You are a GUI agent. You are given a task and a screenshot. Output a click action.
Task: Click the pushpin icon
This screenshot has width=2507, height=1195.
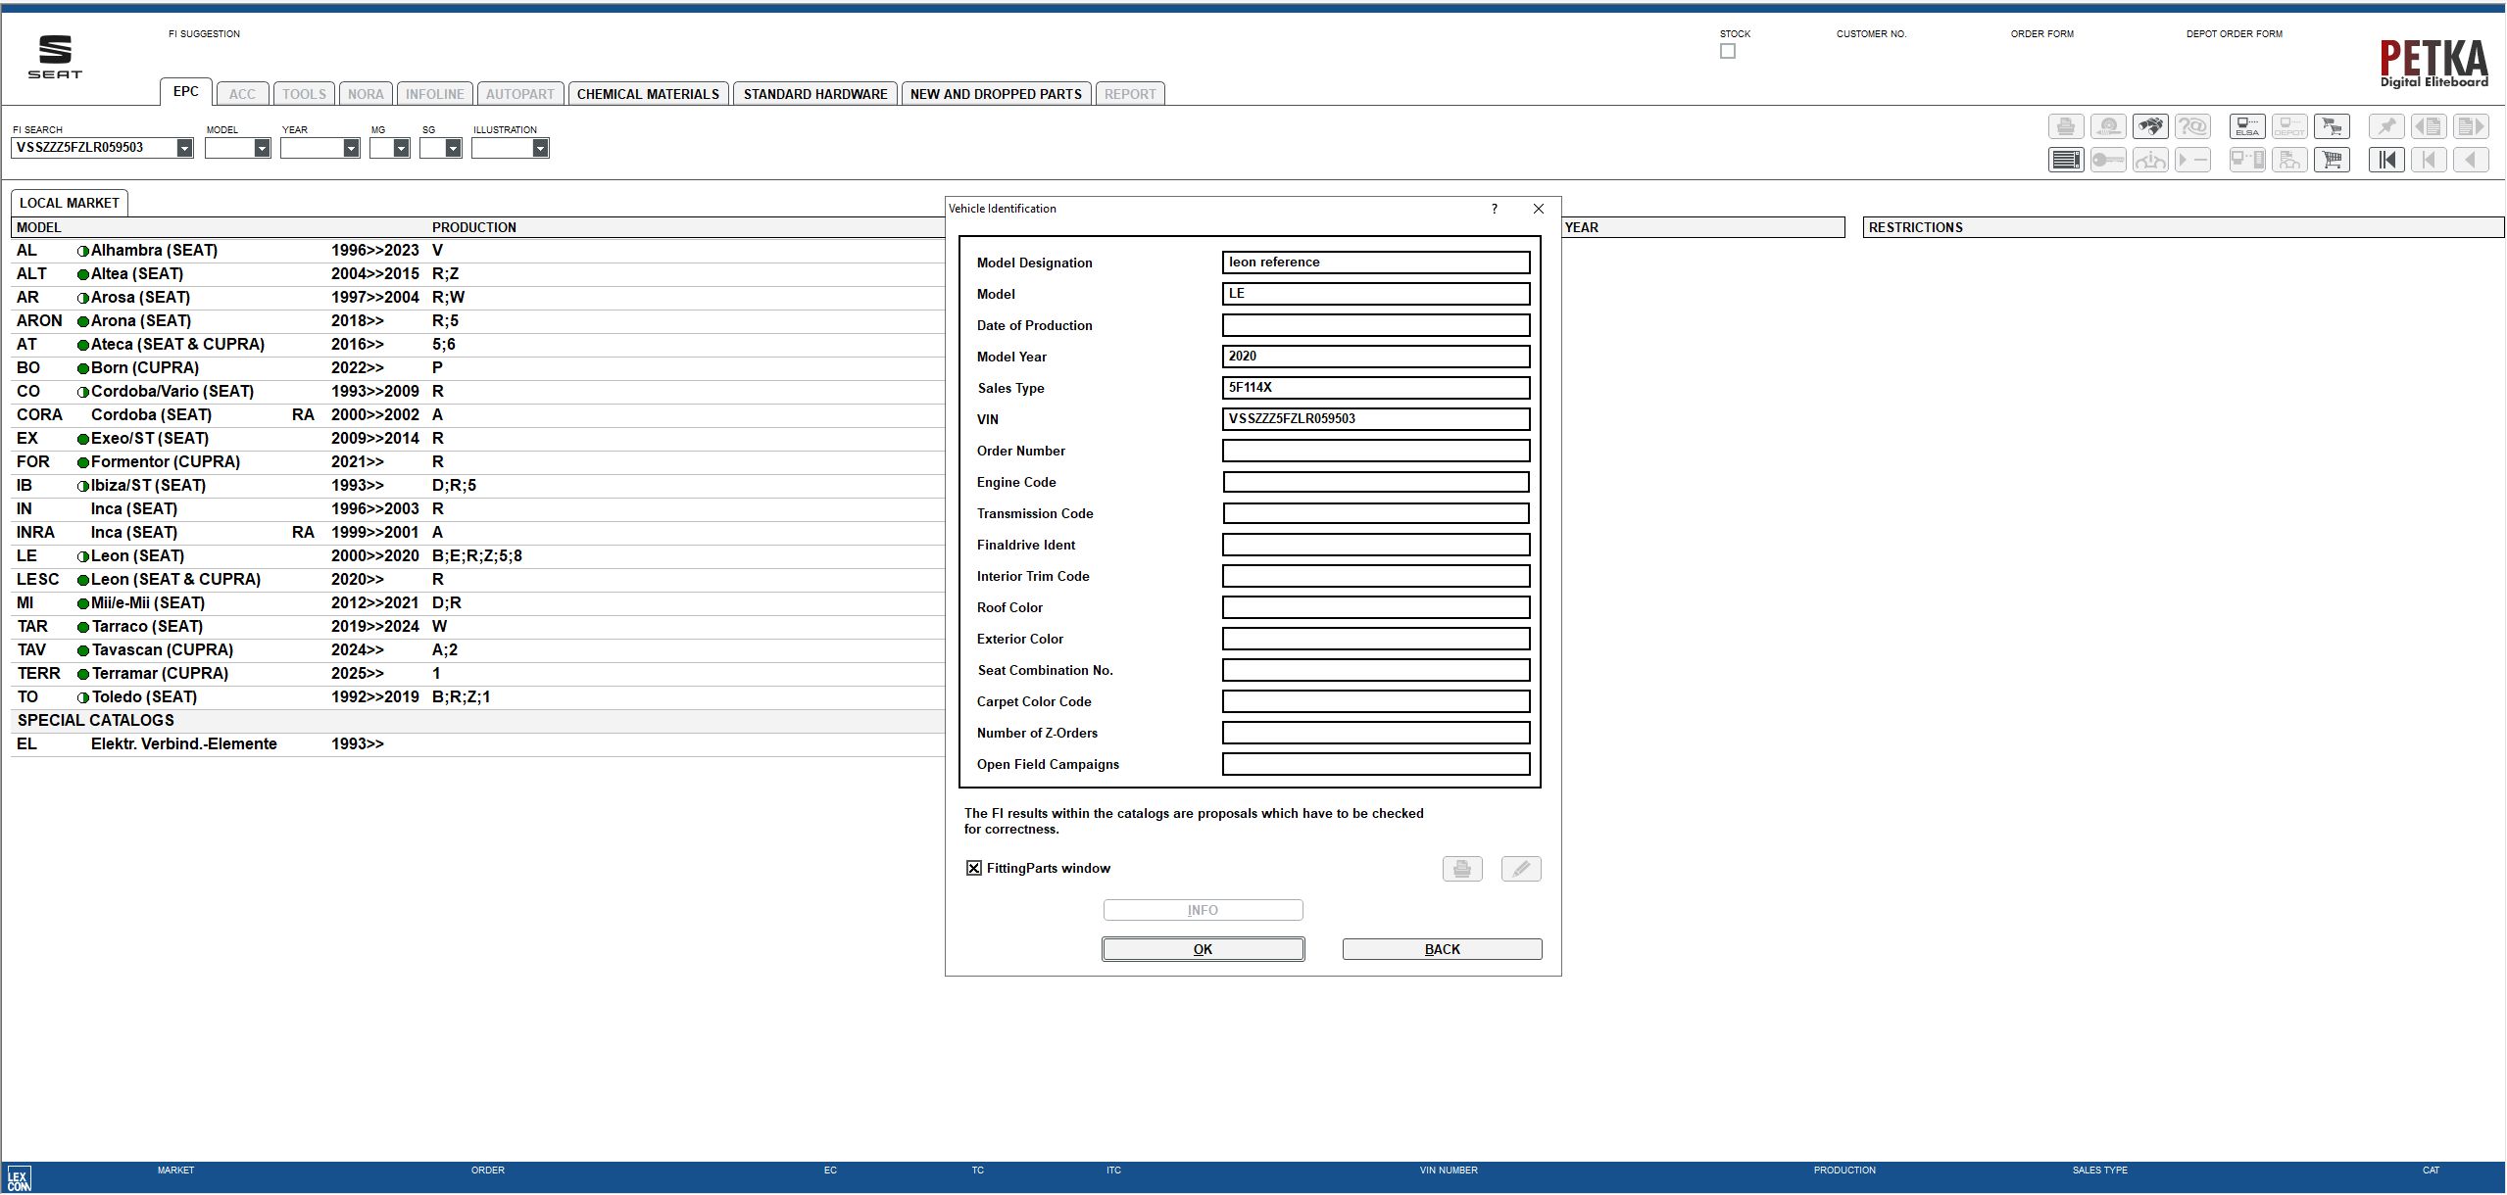click(2386, 126)
